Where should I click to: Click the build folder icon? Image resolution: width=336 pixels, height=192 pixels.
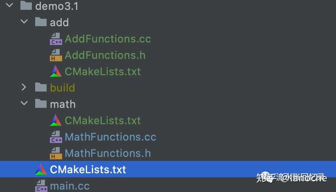pyautogui.click(x=41, y=87)
